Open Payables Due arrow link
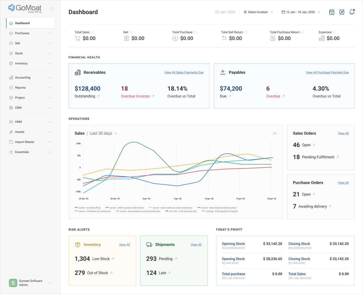Screen dimensions: 363x294 tap(230, 96)
